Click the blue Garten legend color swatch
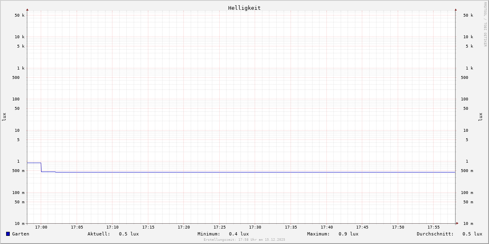 point(8,234)
